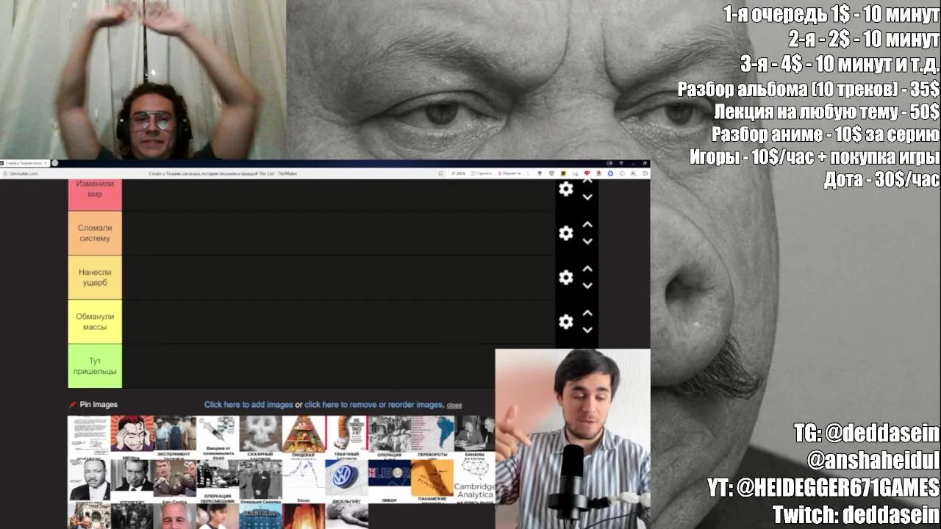The height and width of the screenshot is (529, 941).
Task: Click the blue circular extension icon in toolbar
Action: [610, 173]
